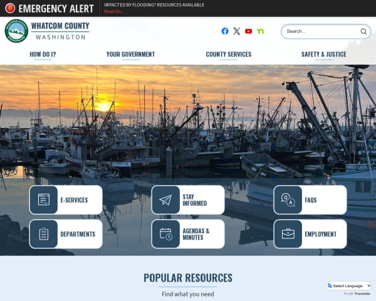Open Whatcom County Facebook page

(x=225, y=31)
